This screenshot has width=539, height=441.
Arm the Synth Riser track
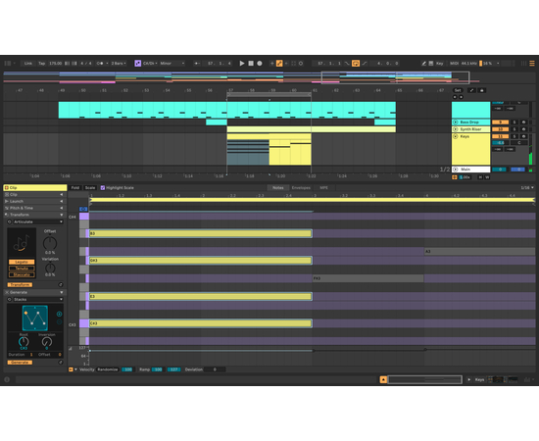[x=523, y=129]
